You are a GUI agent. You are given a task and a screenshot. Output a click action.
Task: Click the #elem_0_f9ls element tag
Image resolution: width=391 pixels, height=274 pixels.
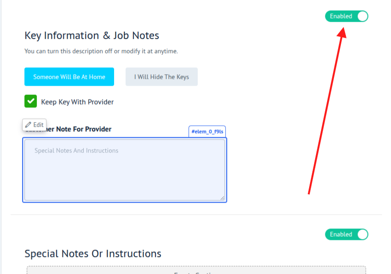[x=207, y=131]
